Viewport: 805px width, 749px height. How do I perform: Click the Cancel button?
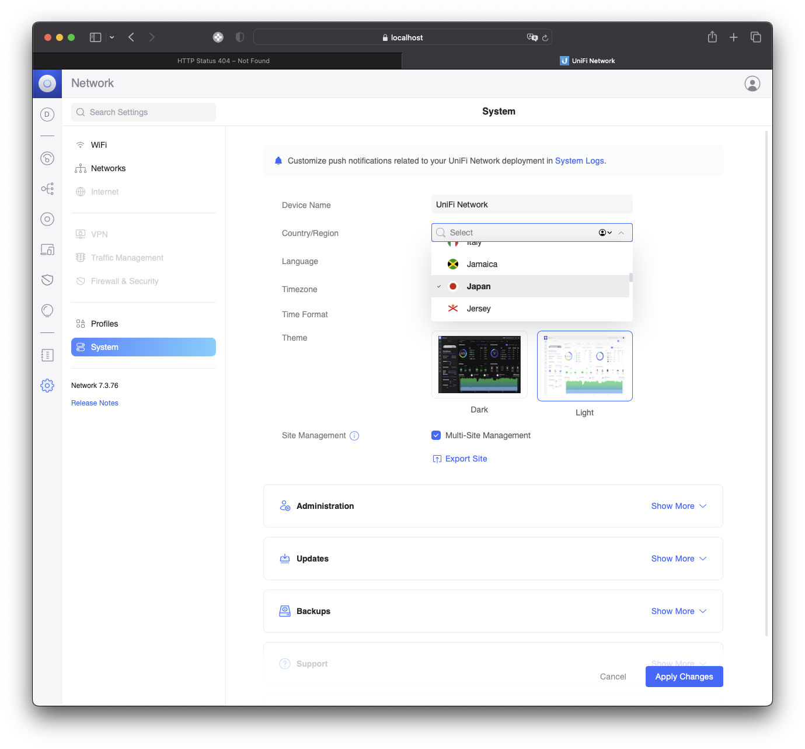pos(613,677)
